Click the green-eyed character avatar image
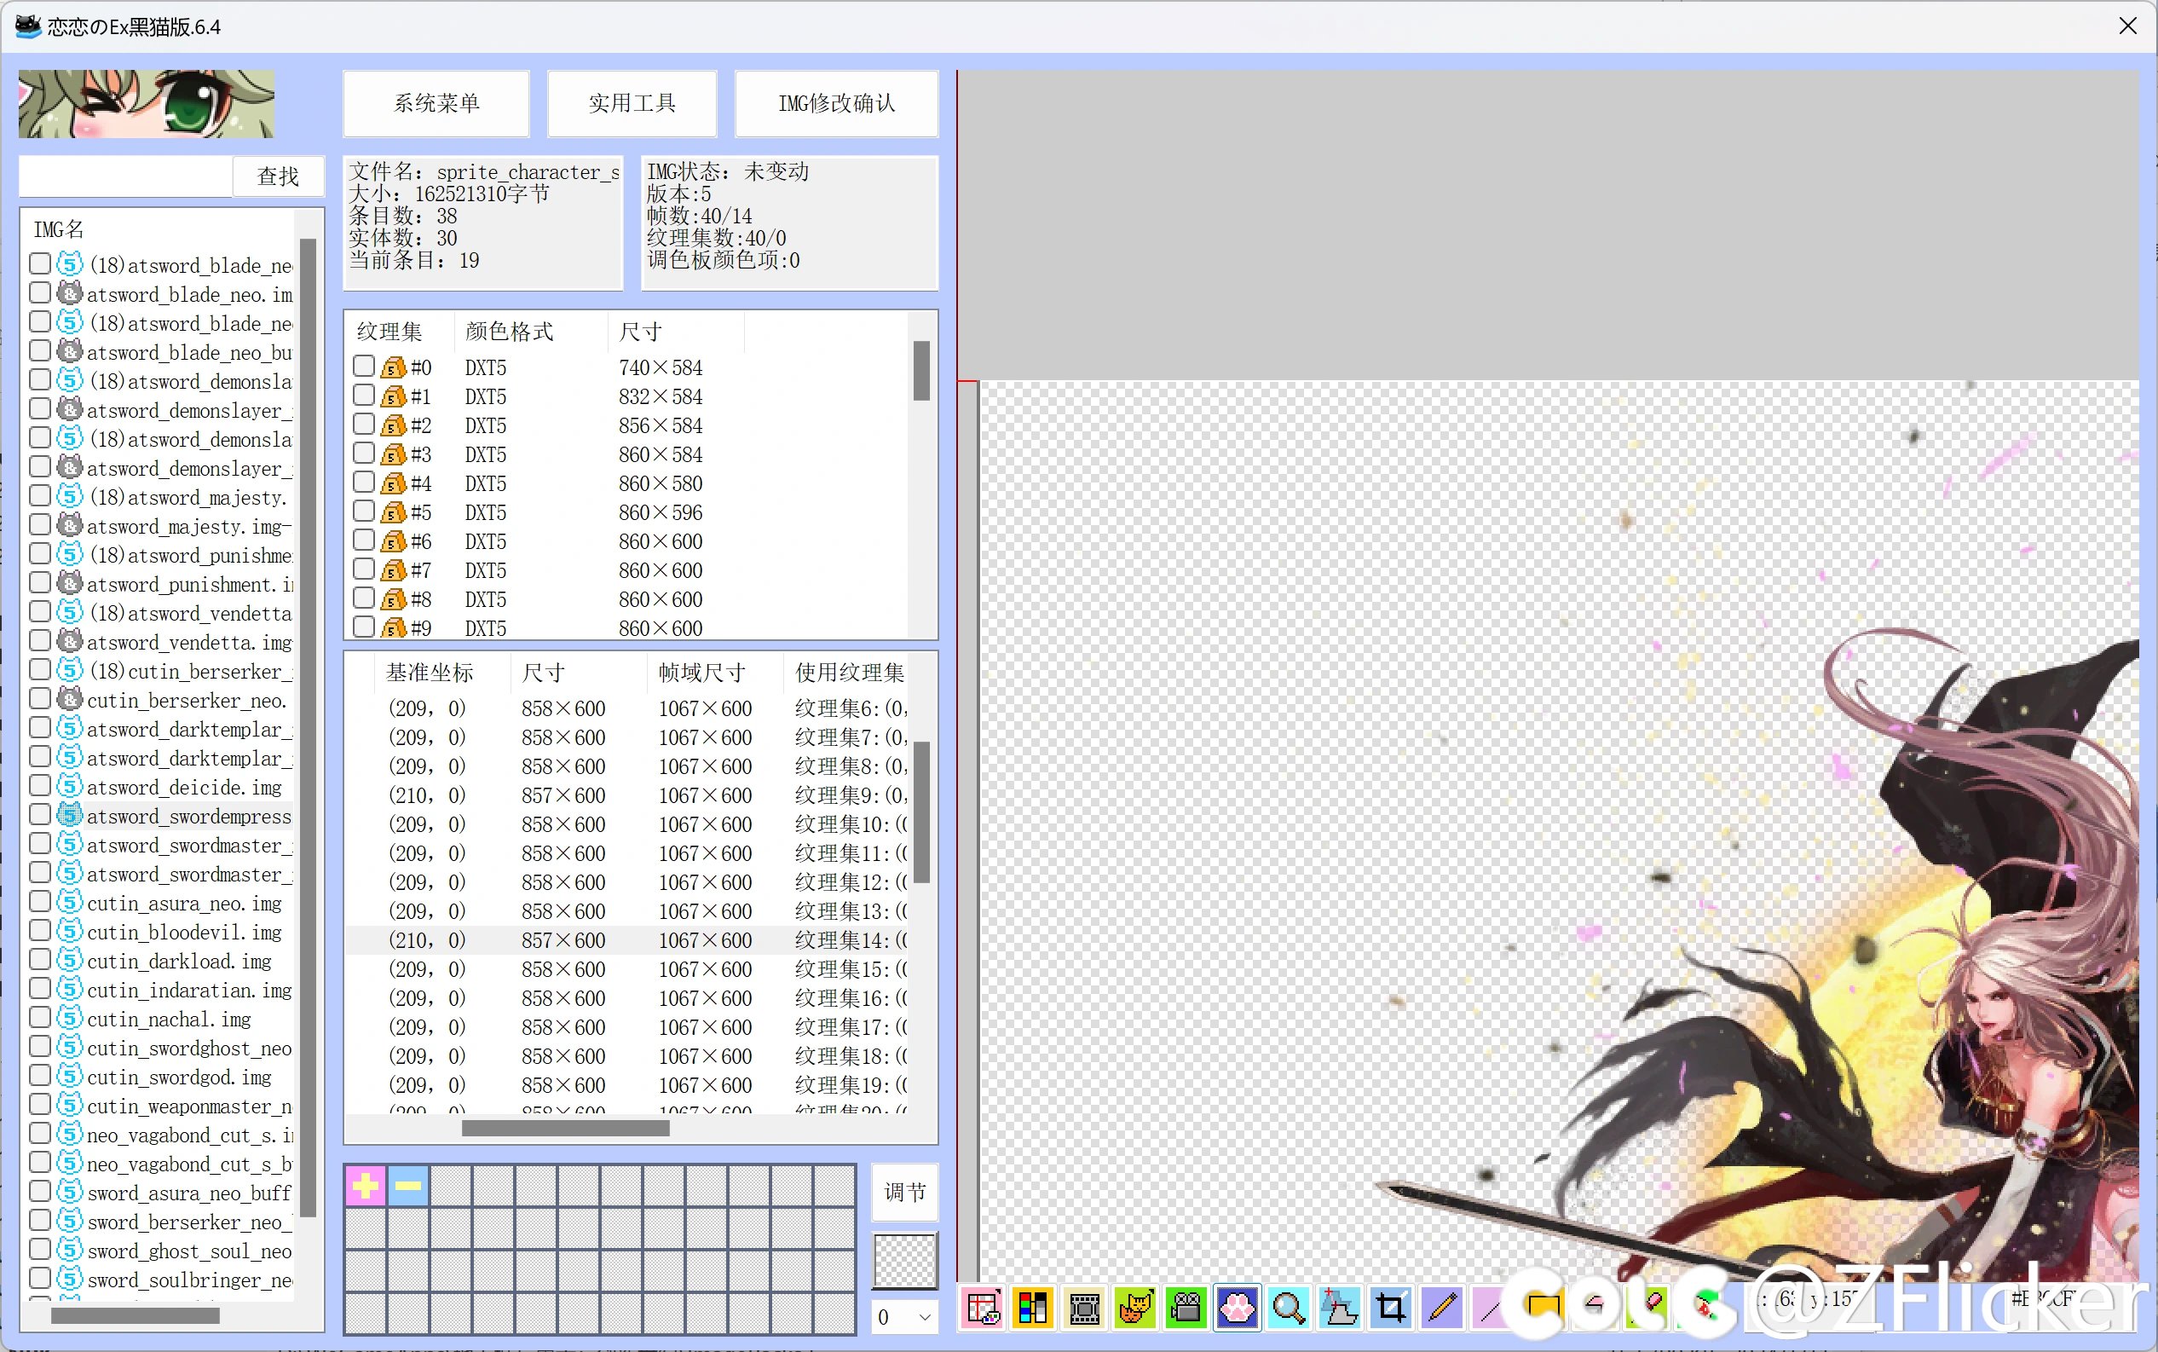Image resolution: width=2158 pixels, height=1352 pixels. [147, 104]
